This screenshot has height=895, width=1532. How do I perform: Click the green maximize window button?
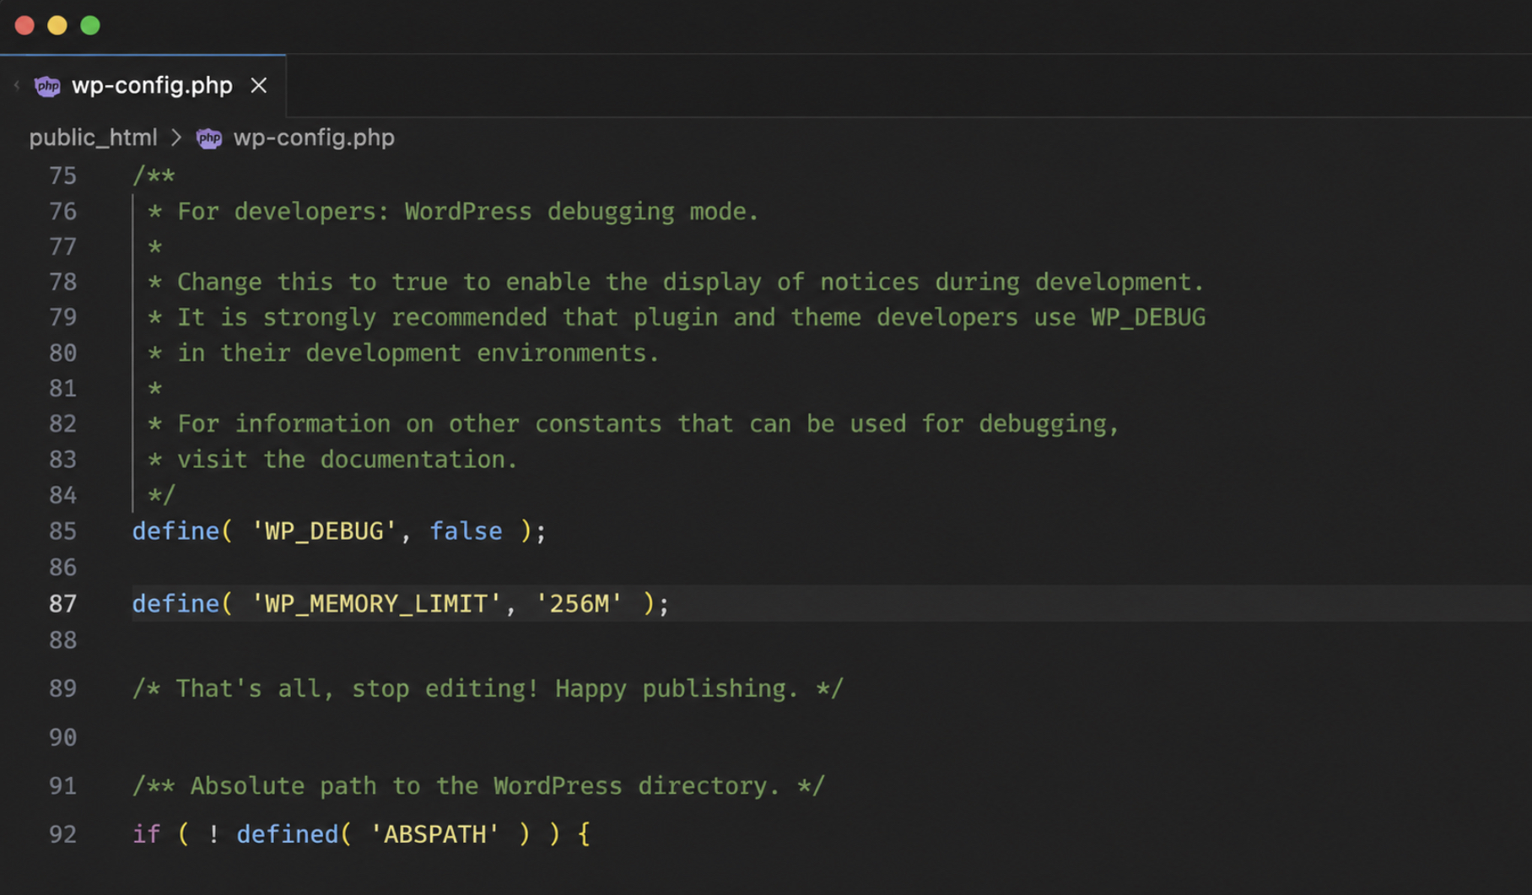90,25
